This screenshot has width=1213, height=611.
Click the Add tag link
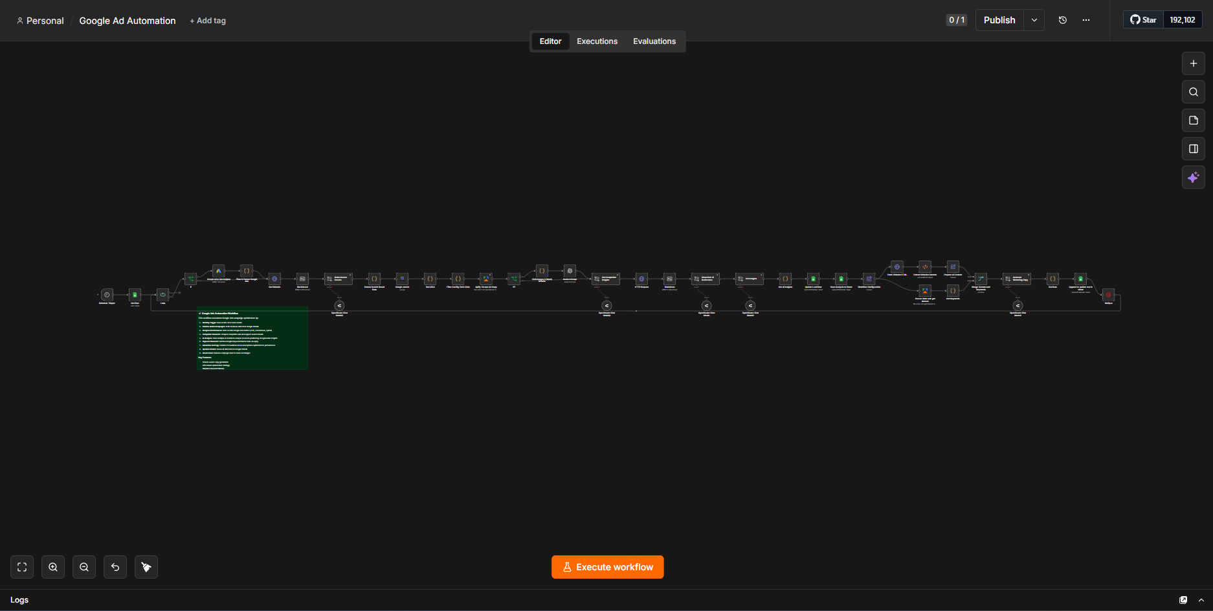[208, 21]
